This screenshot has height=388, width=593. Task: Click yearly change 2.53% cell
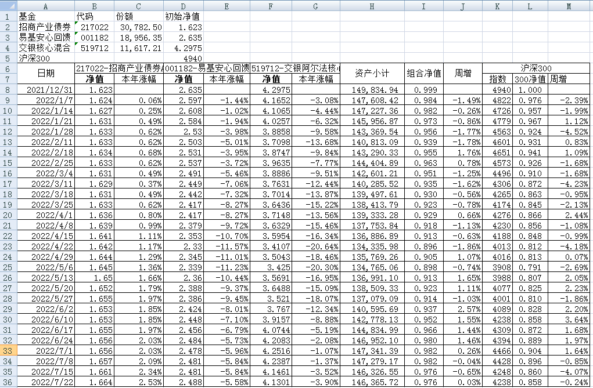pyautogui.click(x=139, y=382)
